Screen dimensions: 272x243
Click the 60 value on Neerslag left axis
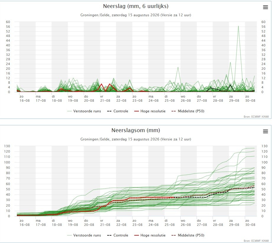click(x=8, y=22)
